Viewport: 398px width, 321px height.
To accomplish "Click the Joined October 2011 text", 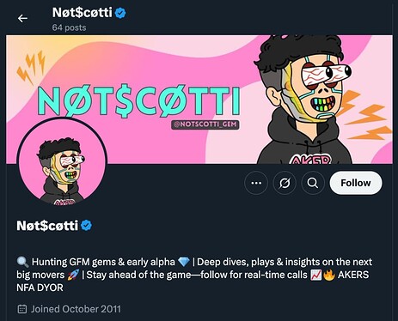I will click(x=76, y=309).
